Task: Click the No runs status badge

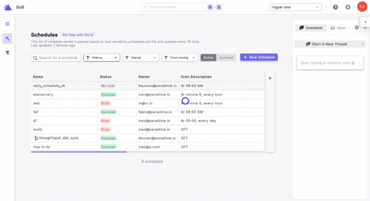Action: click(108, 86)
